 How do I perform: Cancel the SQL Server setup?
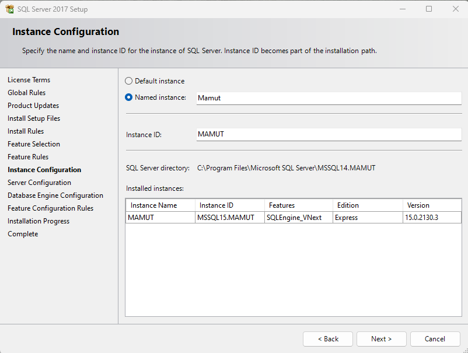coord(435,339)
